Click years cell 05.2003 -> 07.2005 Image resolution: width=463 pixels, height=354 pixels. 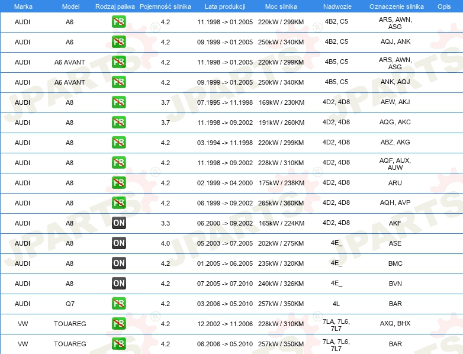click(225, 243)
